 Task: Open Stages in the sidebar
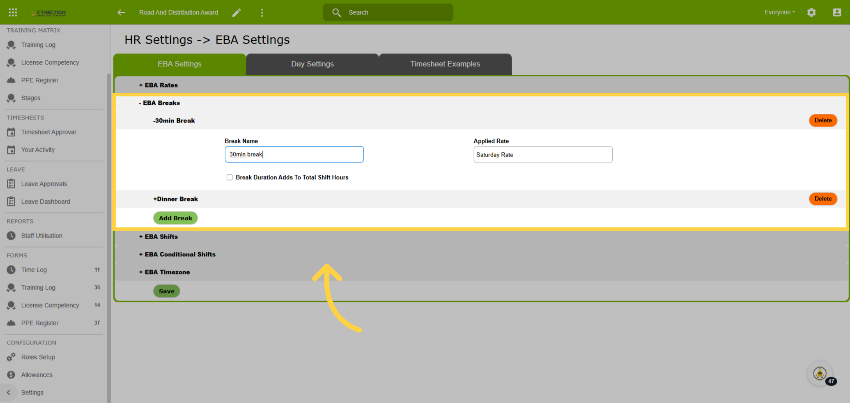(31, 98)
